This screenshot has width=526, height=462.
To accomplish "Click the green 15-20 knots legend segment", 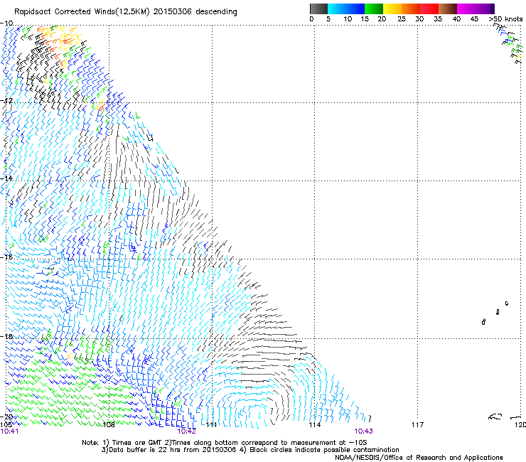I will point(374,9).
